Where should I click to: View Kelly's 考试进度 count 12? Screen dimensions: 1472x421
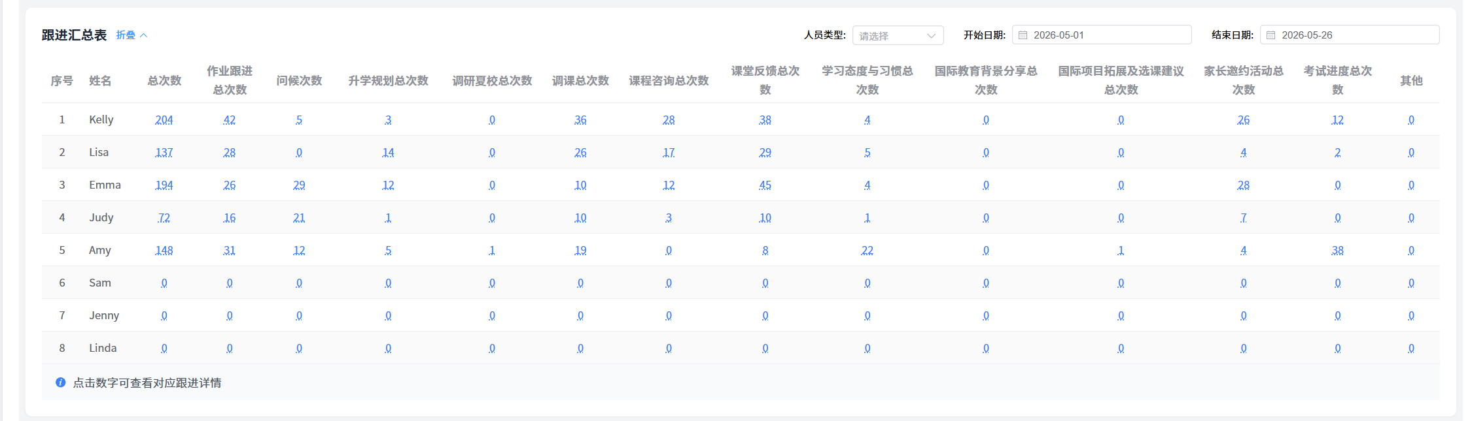pyautogui.click(x=1338, y=120)
